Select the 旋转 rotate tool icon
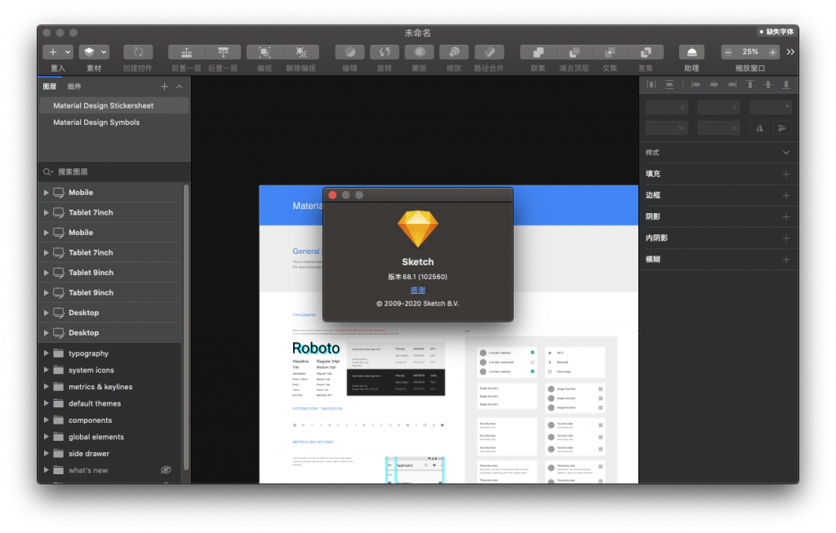The height and width of the screenshot is (533, 836). pyautogui.click(x=385, y=51)
